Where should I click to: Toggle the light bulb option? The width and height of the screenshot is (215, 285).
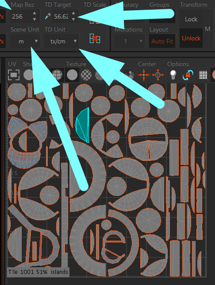pos(173,75)
